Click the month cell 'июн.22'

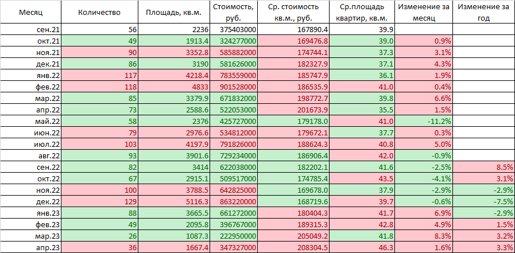coord(31,133)
